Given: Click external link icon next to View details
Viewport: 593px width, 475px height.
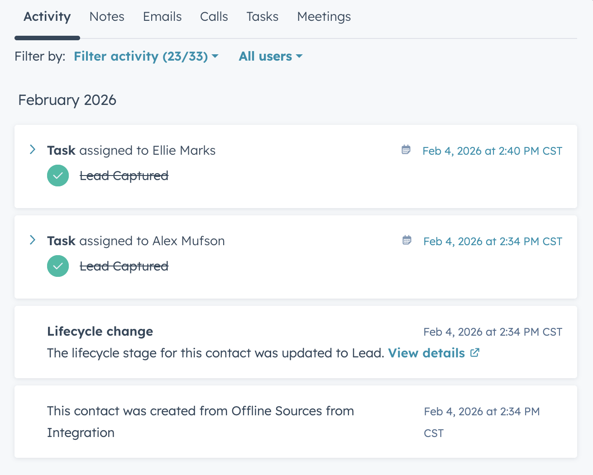Looking at the screenshot, I should click(474, 353).
